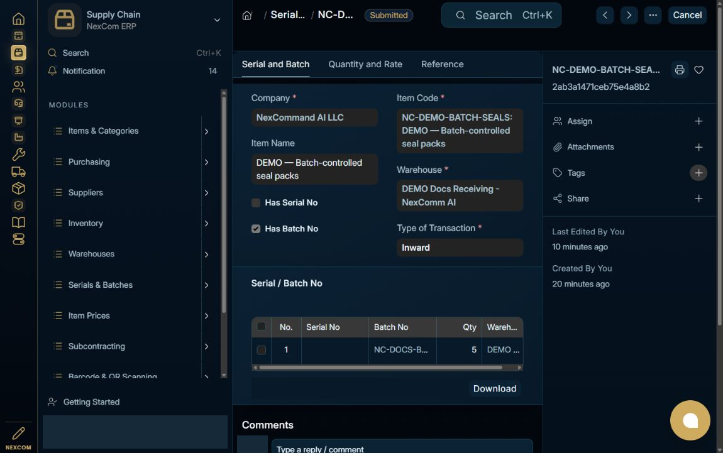The width and height of the screenshot is (723, 453).
Task: Open the dollar accounting icon in rail
Action: click(x=18, y=70)
